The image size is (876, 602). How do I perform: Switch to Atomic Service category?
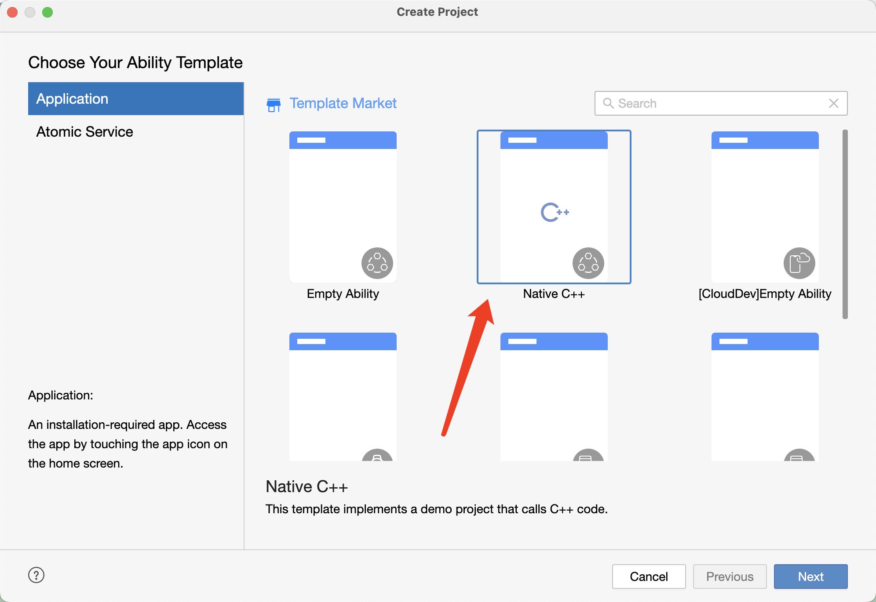[84, 132]
